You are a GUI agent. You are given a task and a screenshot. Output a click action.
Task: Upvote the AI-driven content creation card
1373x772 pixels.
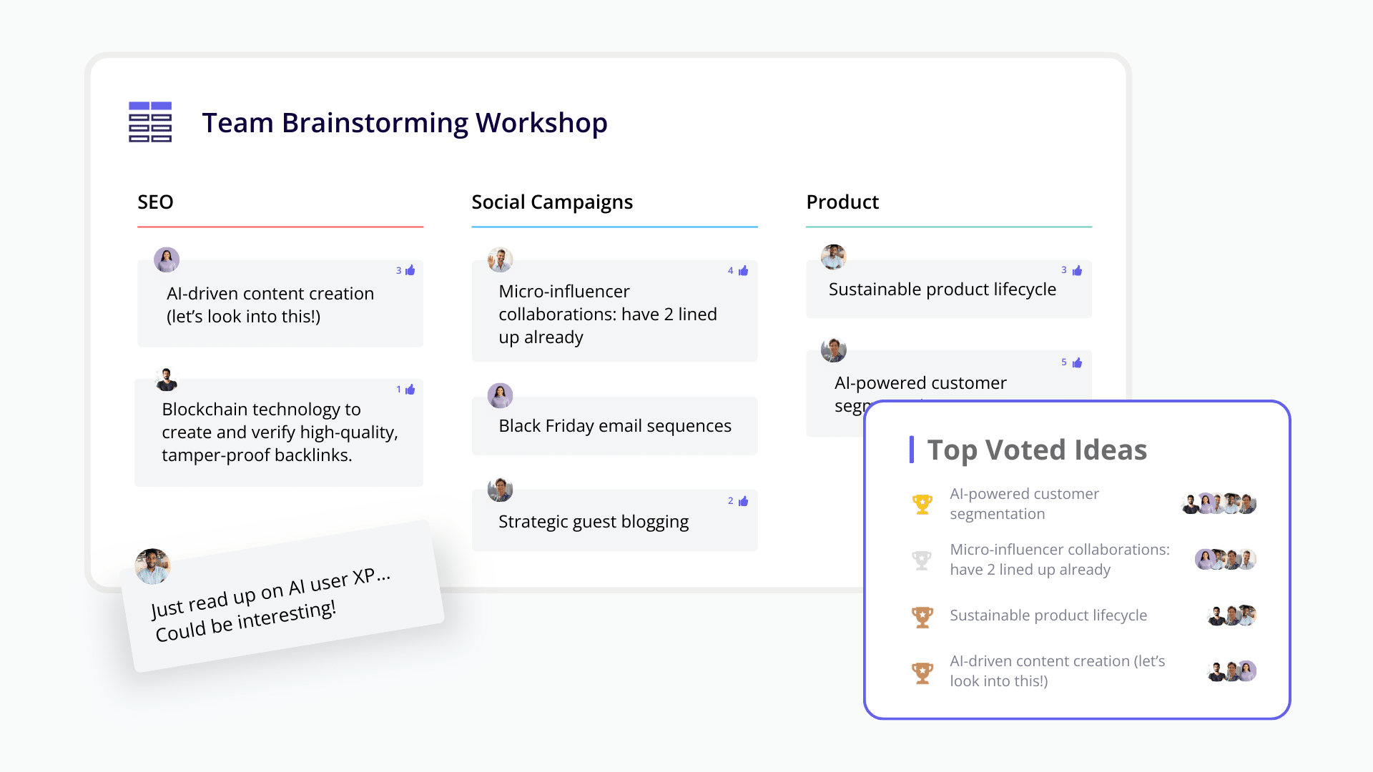(x=410, y=271)
